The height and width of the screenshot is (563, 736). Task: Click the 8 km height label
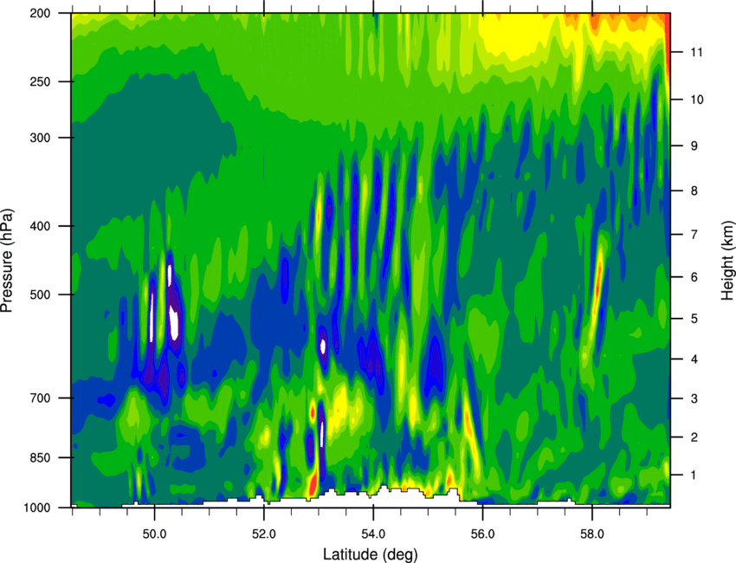(x=694, y=191)
